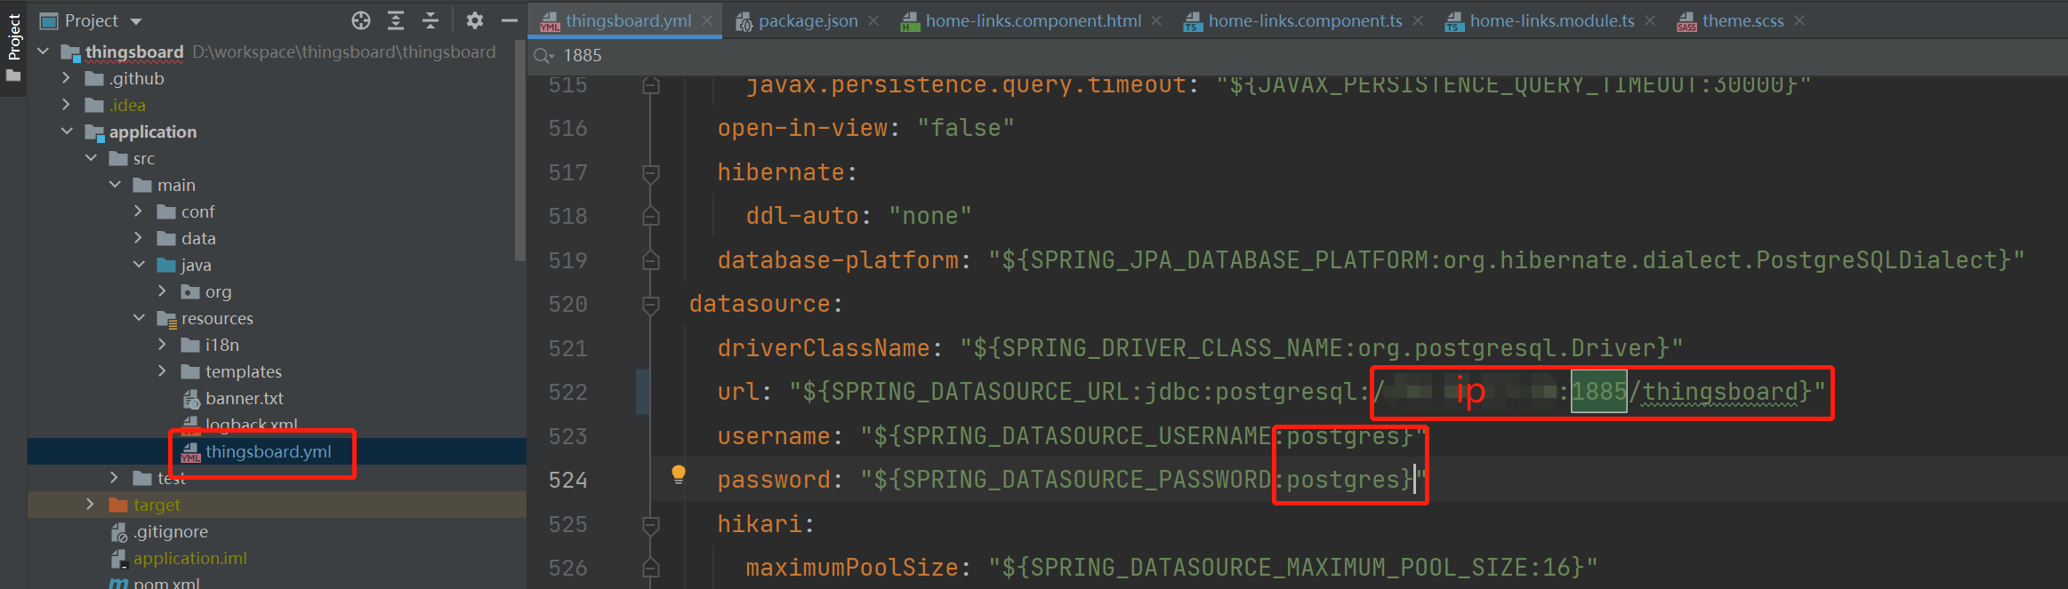Expand the i18n folder

(x=163, y=345)
